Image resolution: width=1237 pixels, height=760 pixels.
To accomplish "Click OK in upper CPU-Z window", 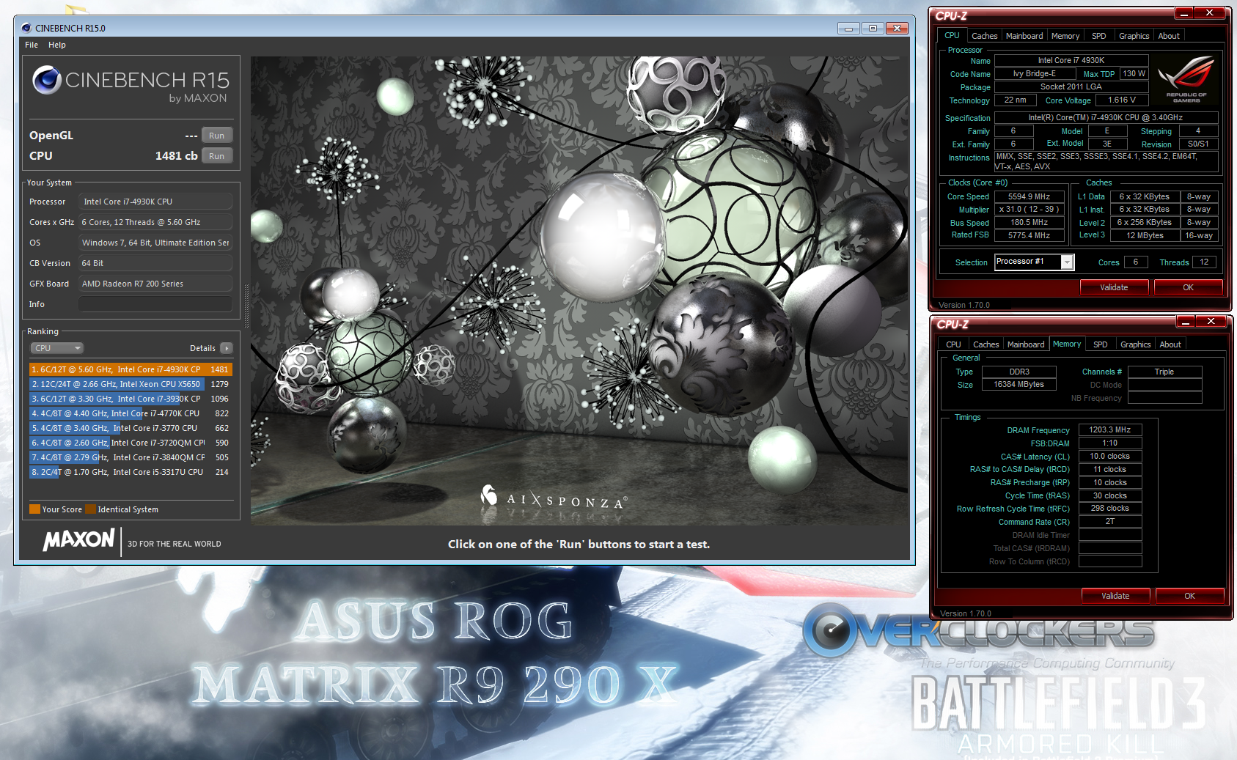I will point(1188,287).
